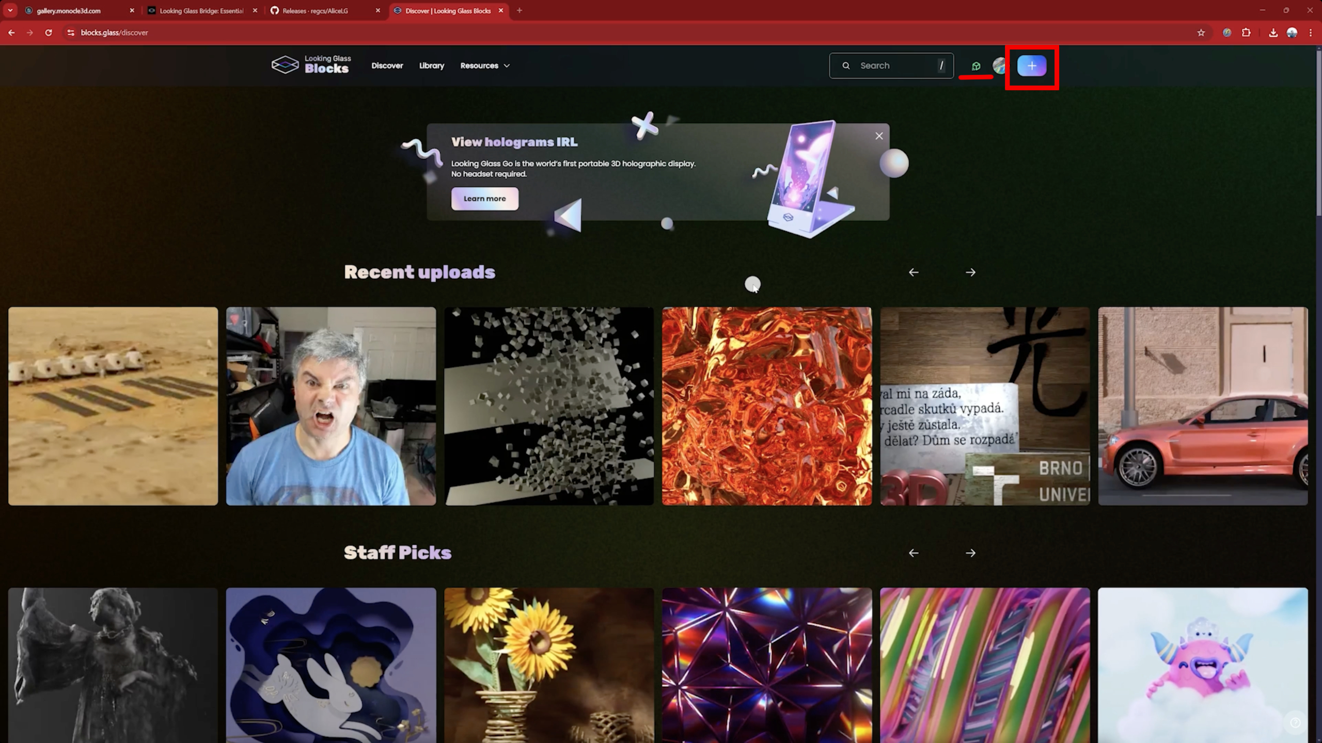Screen dimensions: 1322x743
Task: Click the Learn more button
Action: pyautogui.click(x=484, y=199)
